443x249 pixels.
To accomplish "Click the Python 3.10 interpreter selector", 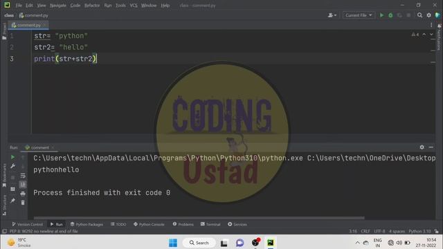I will point(419,231).
